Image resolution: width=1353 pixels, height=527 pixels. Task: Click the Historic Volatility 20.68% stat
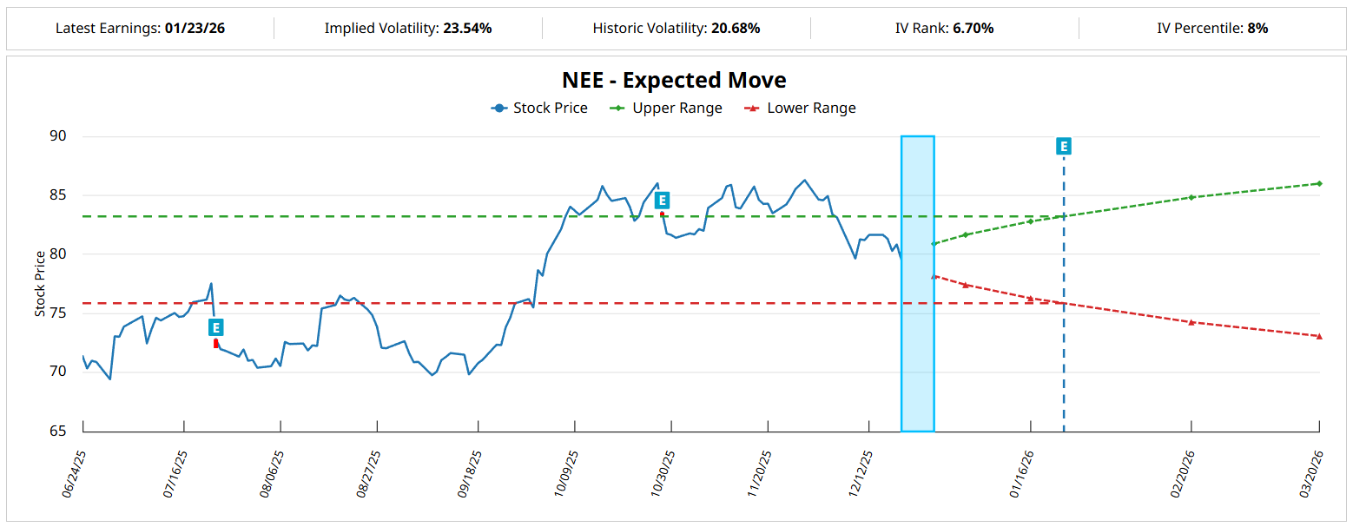676,29
